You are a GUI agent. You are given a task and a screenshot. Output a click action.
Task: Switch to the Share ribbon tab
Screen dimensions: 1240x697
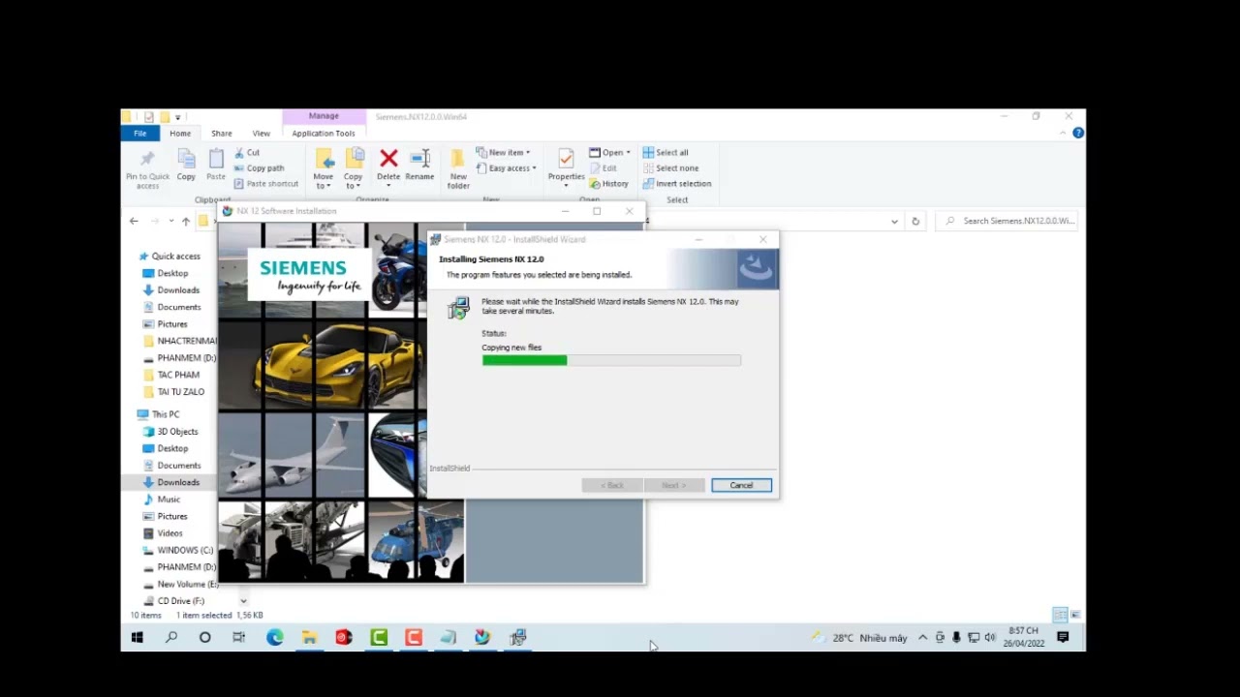coord(222,134)
